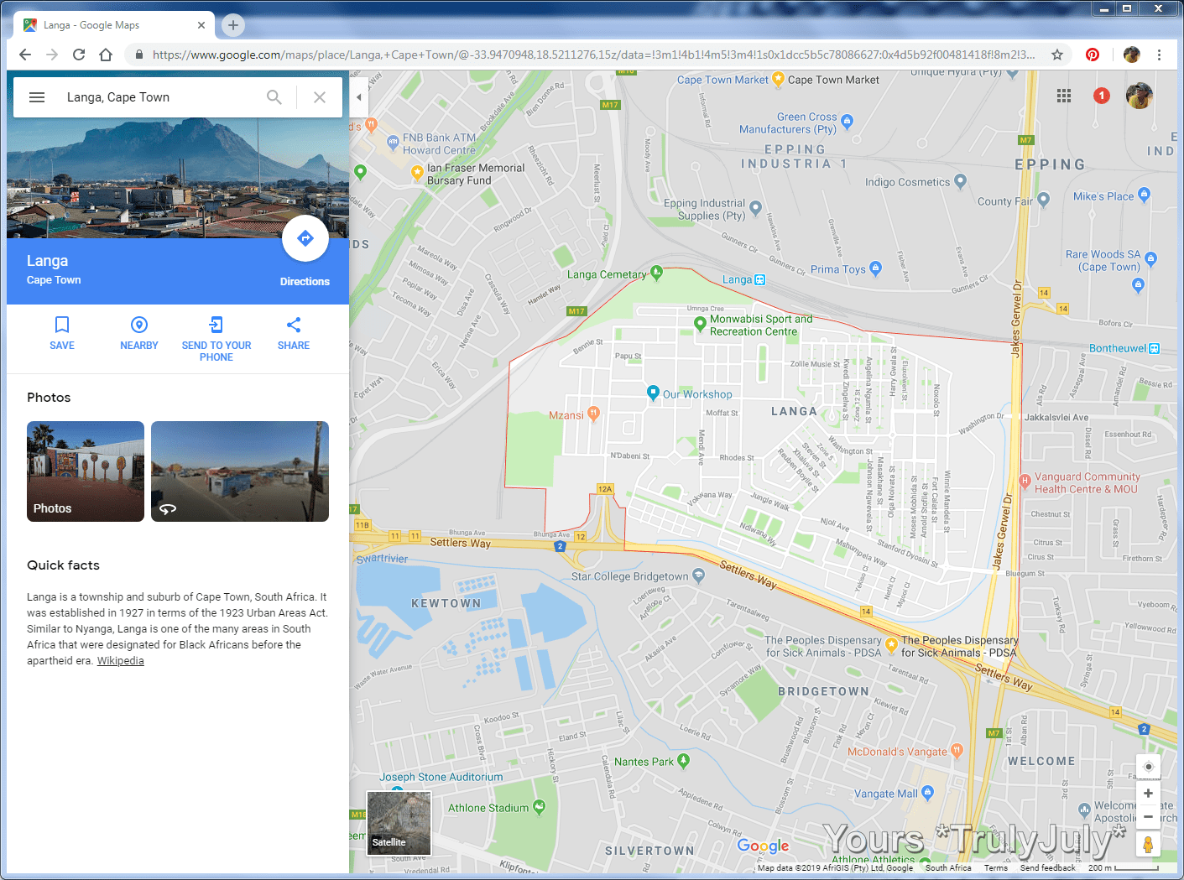
Task: View the Photos thumbnail of Langa
Action: (85, 471)
